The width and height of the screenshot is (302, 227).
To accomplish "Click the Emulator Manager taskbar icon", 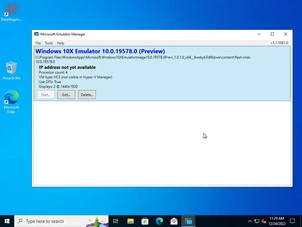I will coord(188,221).
